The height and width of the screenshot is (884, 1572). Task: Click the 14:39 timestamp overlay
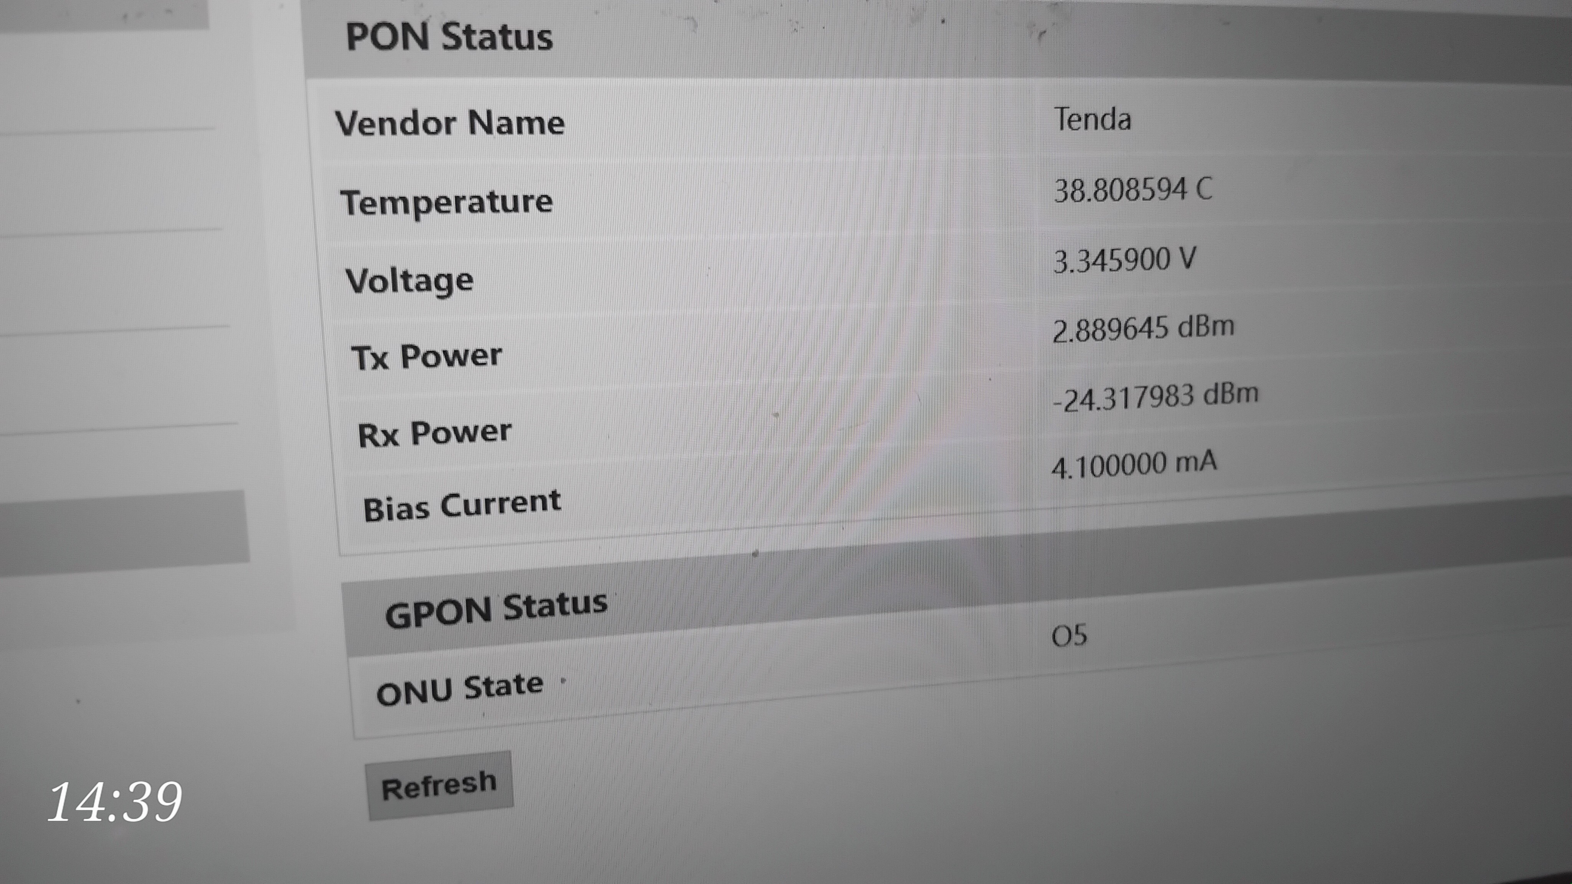(x=115, y=801)
